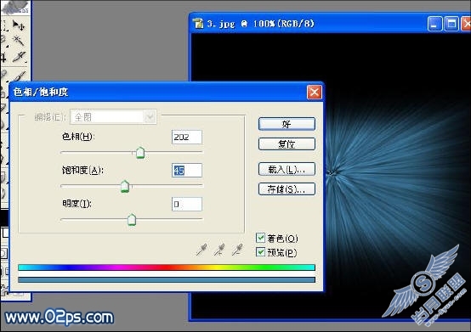Image resolution: width=471 pixels, height=332 pixels.
Task: Click the blue starburst image canvas
Action: [396, 177]
